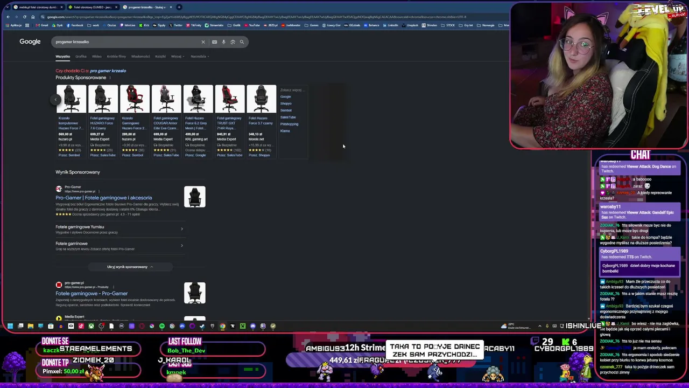Viewport: 689px width, 388px height.
Task: Open the Fotel Huzaro Force 3.7 czarny product
Action: 262,122
